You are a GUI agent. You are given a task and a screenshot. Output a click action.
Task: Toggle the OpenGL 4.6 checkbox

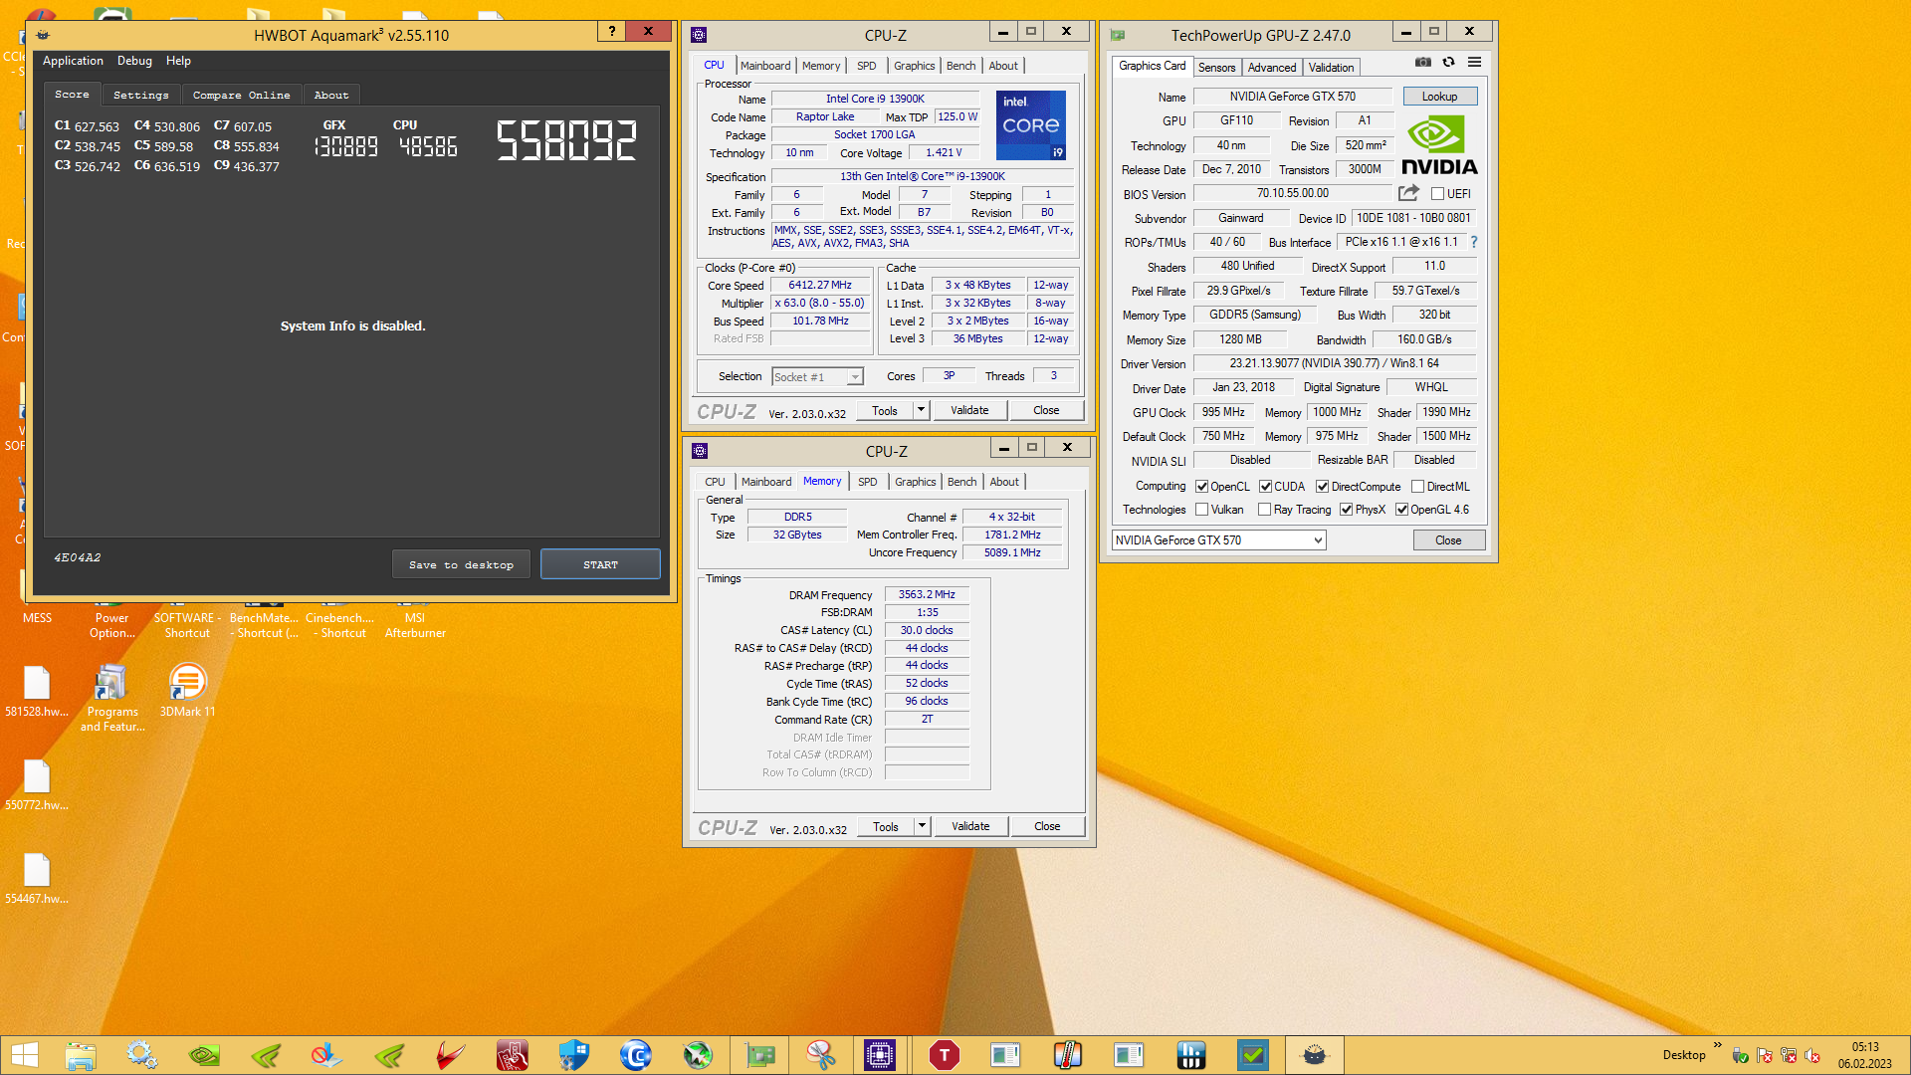[1401, 510]
